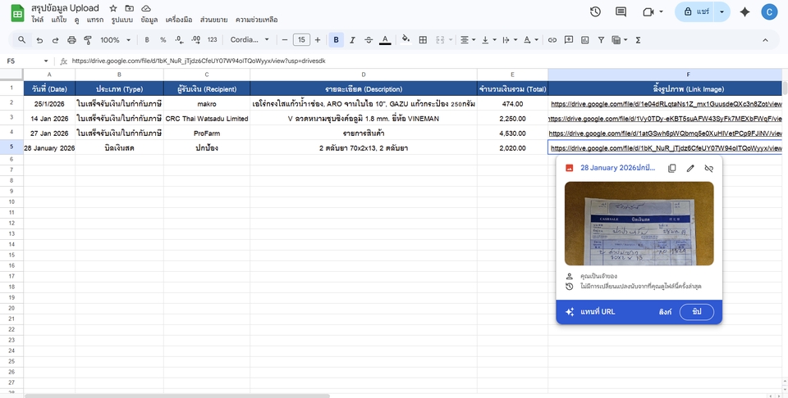Edit the link with the pencil icon
Screen dimensions: 788x398
(690, 169)
